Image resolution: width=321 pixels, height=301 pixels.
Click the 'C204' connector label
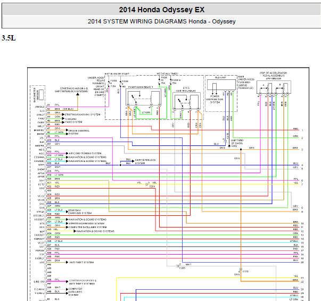point(152,186)
